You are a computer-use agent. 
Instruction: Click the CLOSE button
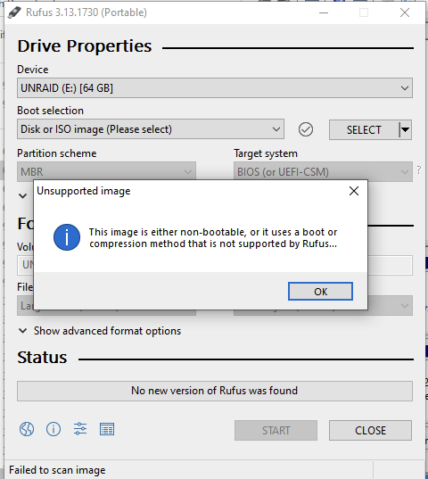tap(370, 430)
